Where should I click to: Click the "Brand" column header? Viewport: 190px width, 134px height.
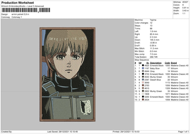coord(174,63)
